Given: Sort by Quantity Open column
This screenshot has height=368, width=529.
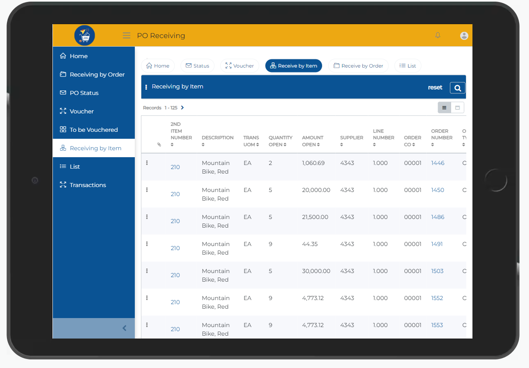Looking at the screenshot, I should pos(280,141).
